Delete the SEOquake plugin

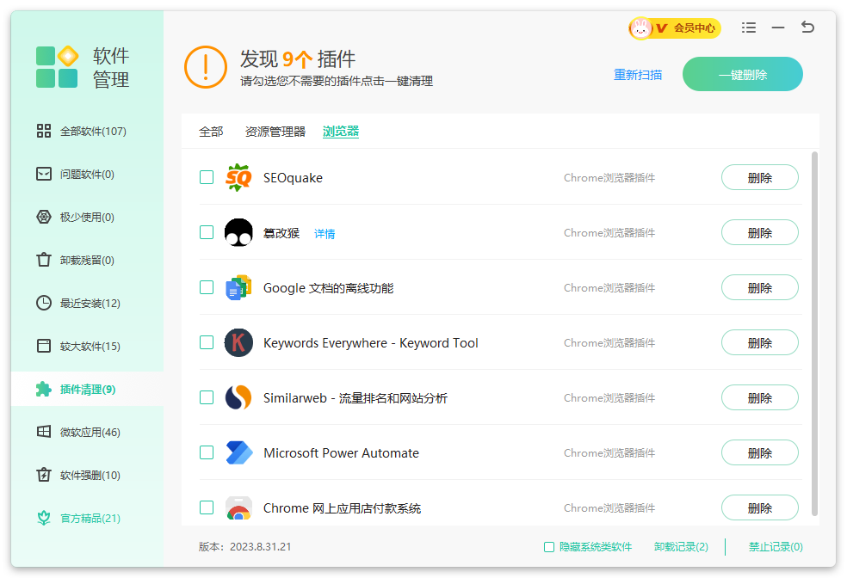coord(759,177)
